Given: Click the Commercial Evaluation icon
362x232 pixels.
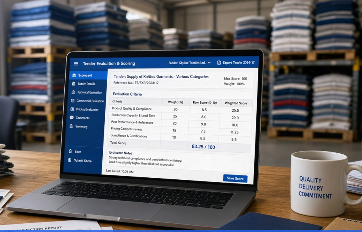Looking at the screenshot, I should [73, 101].
